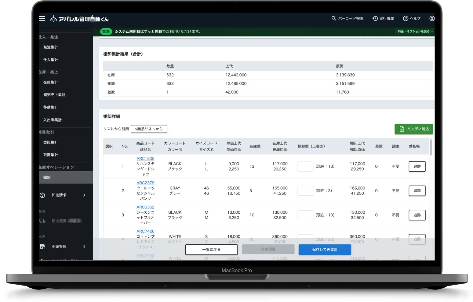The height and width of the screenshot is (302, 473).
Task: Click the 卸売請求 yen circle icon
Action: 42,195
